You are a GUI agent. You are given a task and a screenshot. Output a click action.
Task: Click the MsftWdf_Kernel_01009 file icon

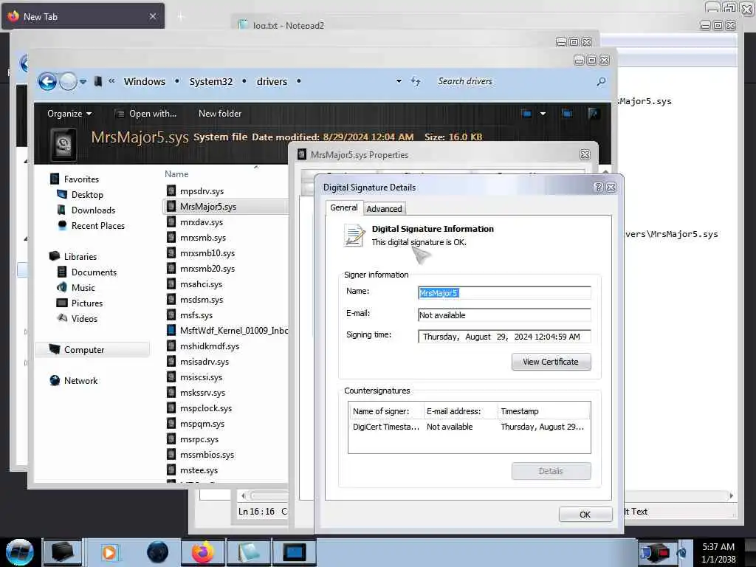pyautogui.click(x=171, y=331)
